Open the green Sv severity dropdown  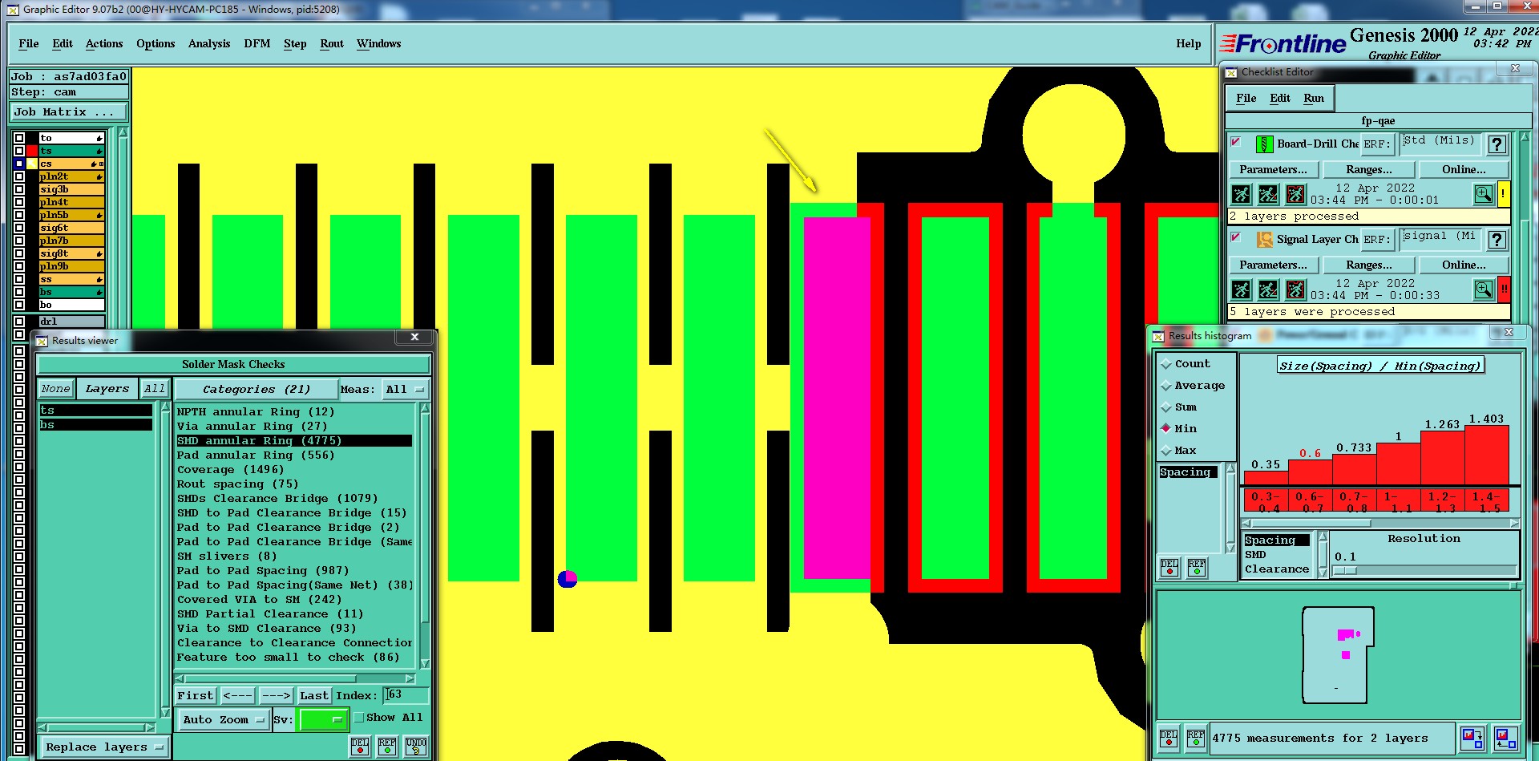click(x=323, y=720)
